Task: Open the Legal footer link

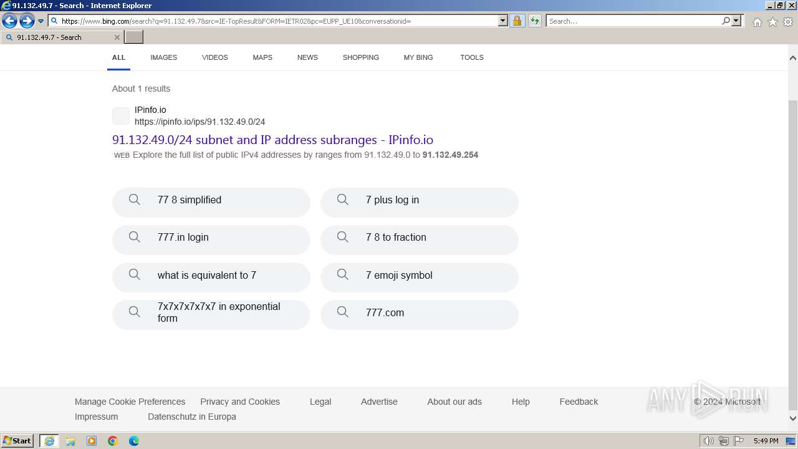Action: point(320,402)
